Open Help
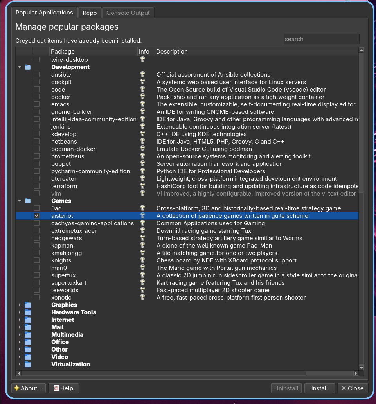Viewport: 376px width, 404px height. tap(64, 388)
